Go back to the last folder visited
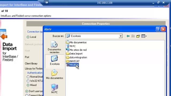Screen dimensions: 171x96 pos(128,36)
